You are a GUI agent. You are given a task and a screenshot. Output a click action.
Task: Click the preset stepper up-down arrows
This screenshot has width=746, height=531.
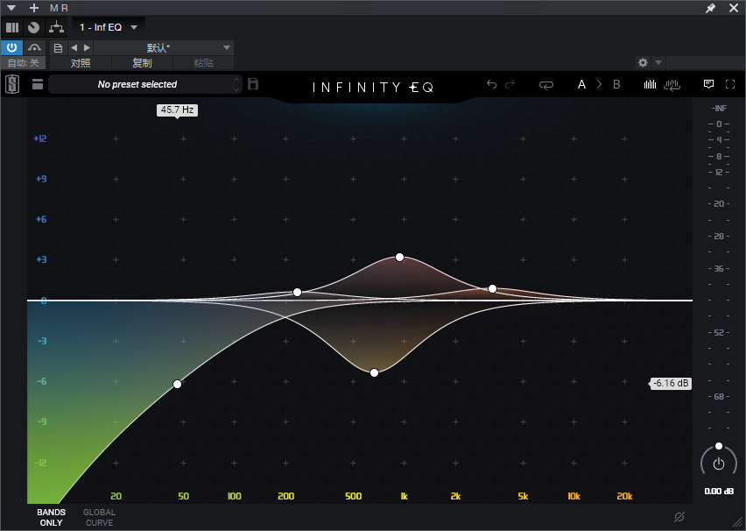tap(236, 84)
